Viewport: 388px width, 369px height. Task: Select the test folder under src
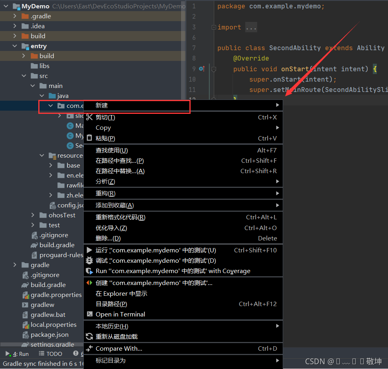click(54, 225)
